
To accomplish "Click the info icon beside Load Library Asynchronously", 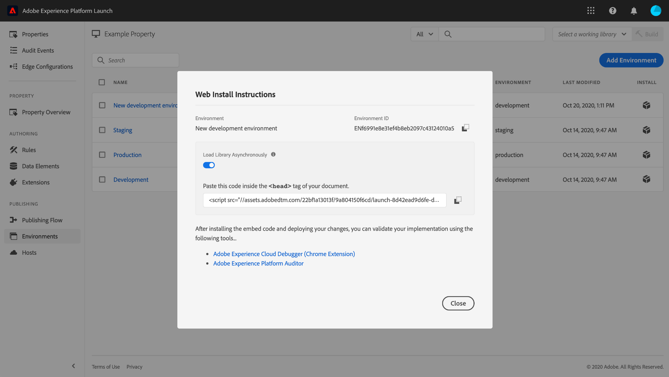I will click(x=273, y=154).
